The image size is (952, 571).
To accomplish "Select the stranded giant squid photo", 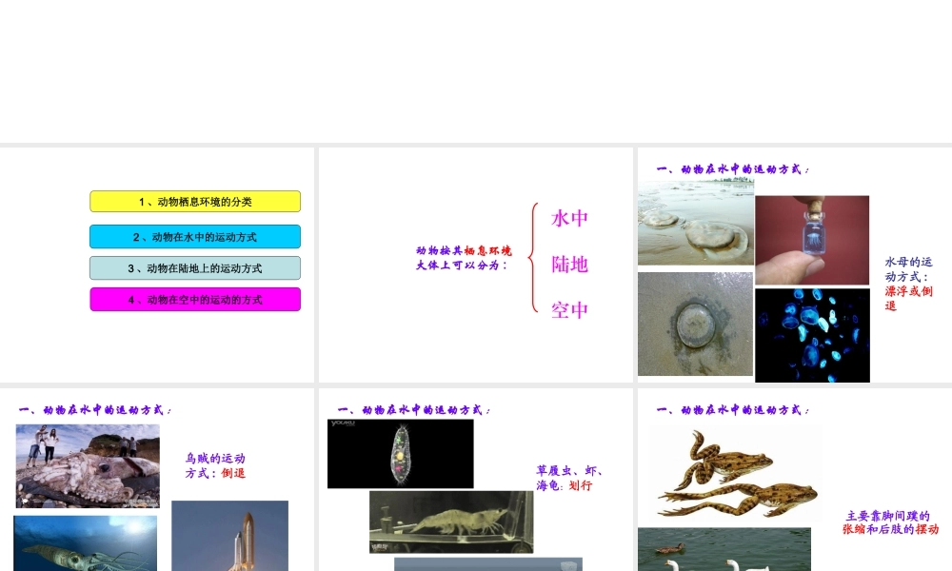I will click(88, 466).
